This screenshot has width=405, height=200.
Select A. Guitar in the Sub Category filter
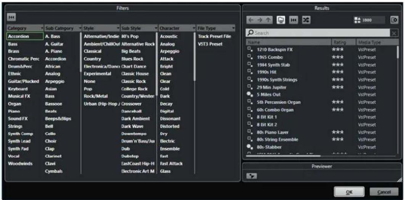point(54,44)
